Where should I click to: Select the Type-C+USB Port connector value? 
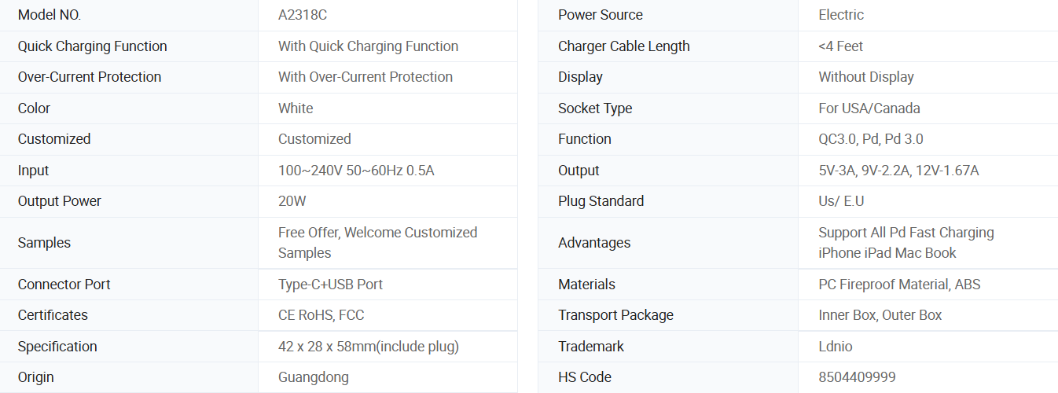(x=330, y=285)
